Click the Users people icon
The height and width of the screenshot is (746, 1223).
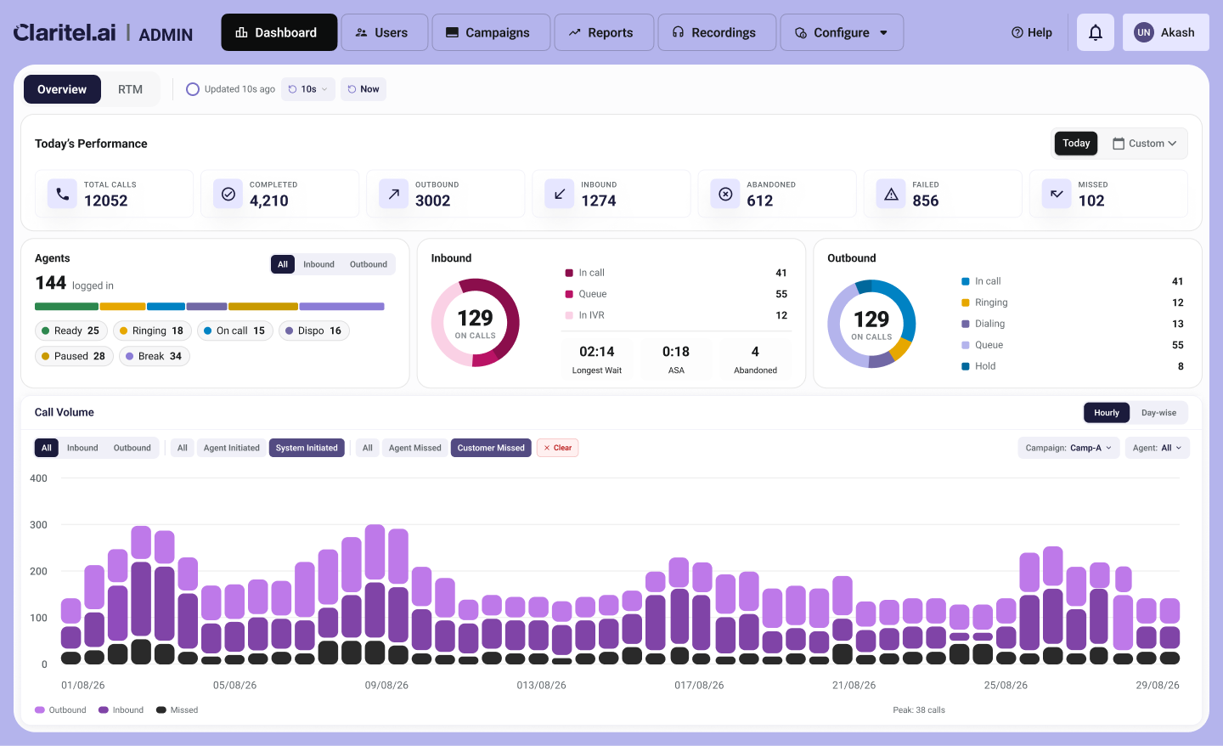click(x=361, y=32)
